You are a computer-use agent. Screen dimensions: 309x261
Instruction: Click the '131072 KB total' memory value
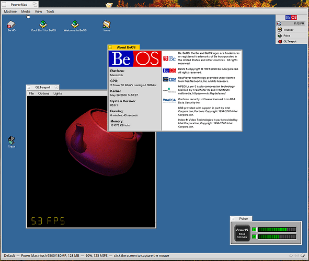120,125
